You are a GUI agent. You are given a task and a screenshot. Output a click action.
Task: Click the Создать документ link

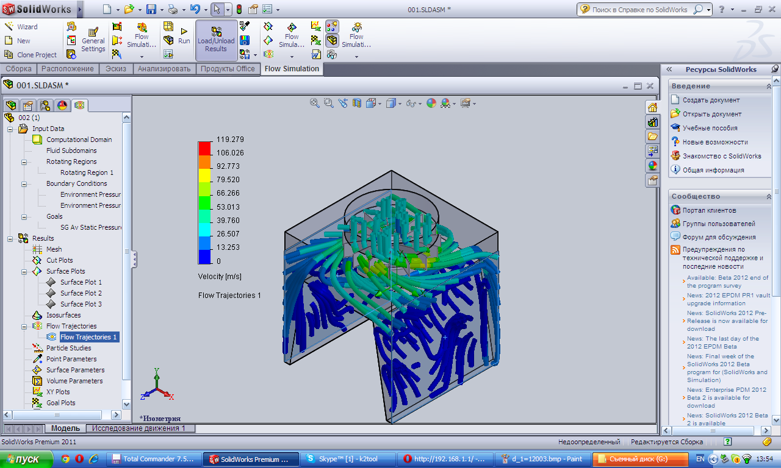point(711,100)
